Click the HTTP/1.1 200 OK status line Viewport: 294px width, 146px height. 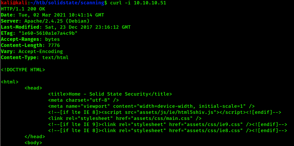point(21,9)
